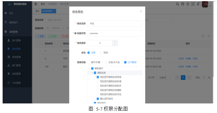
Task: Click the table search toggle round icon
Action: click(203, 36)
